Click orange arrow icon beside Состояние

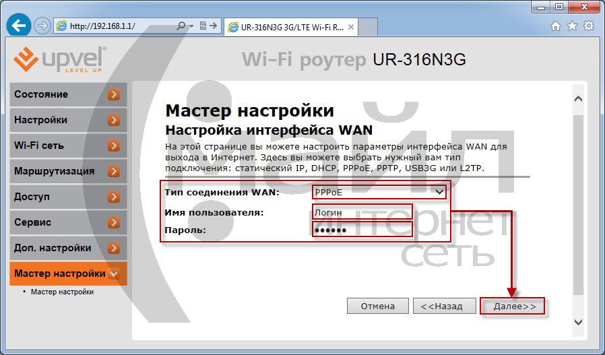pos(114,95)
